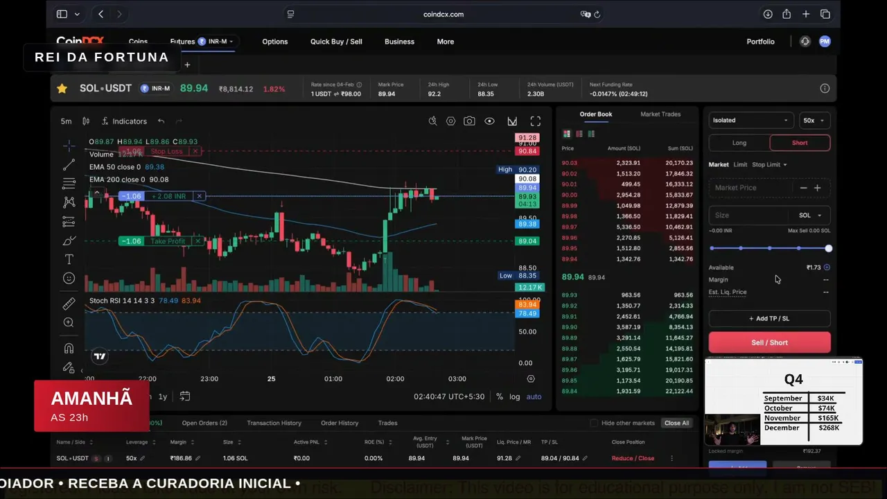Open the Open Orders (2) tab

[x=204, y=423]
